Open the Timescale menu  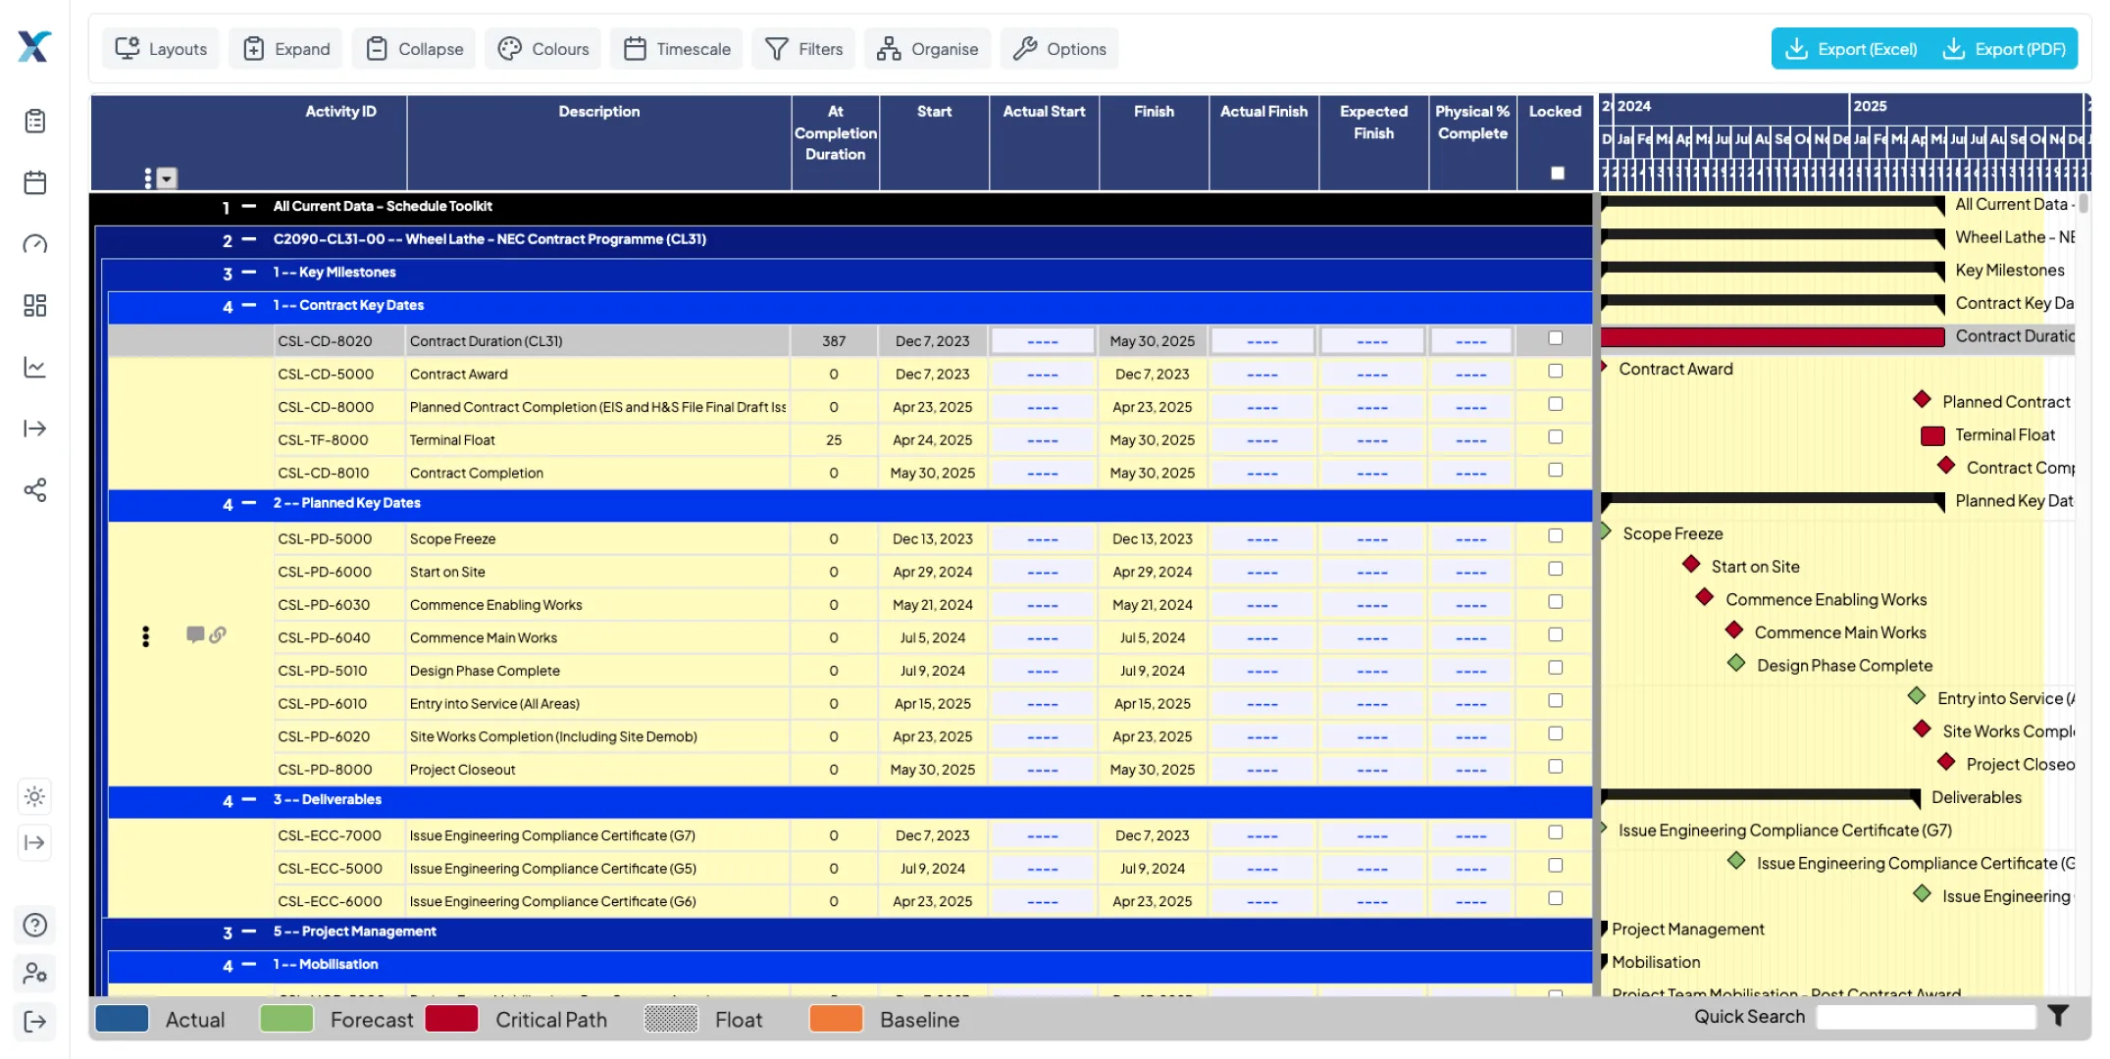coord(675,48)
